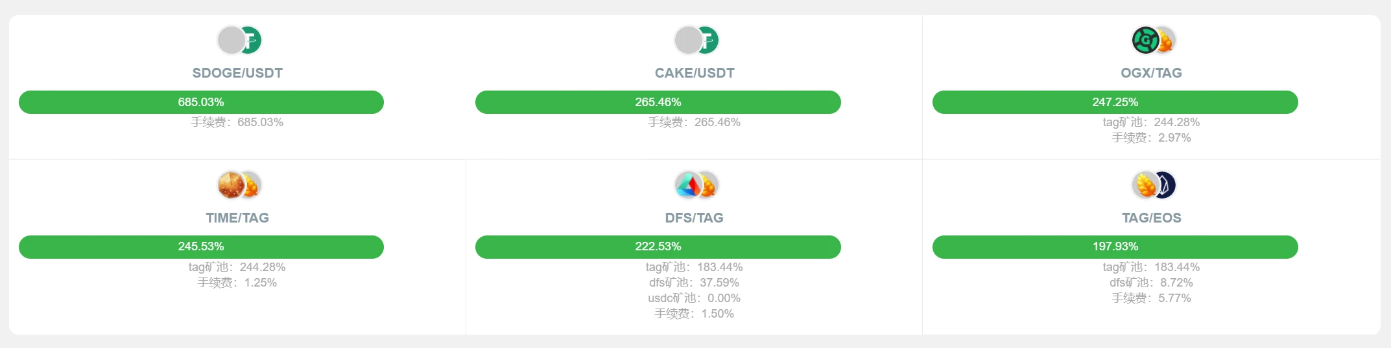The height and width of the screenshot is (348, 1391).
Task: Click the green OGX coin icon
Action: point(1145,40)
